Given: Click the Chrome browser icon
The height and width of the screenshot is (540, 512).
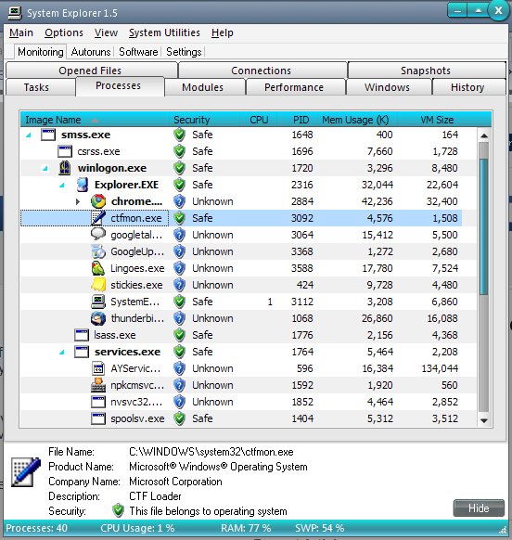Looking at the screenshot, I should coord(98,201).
